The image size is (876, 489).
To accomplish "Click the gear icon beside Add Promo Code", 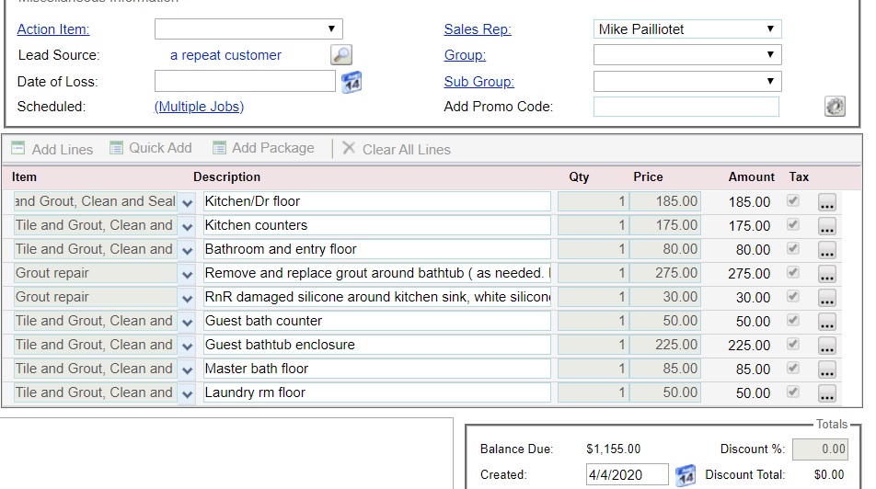I will pyautogui.click(x=835, y=107).
